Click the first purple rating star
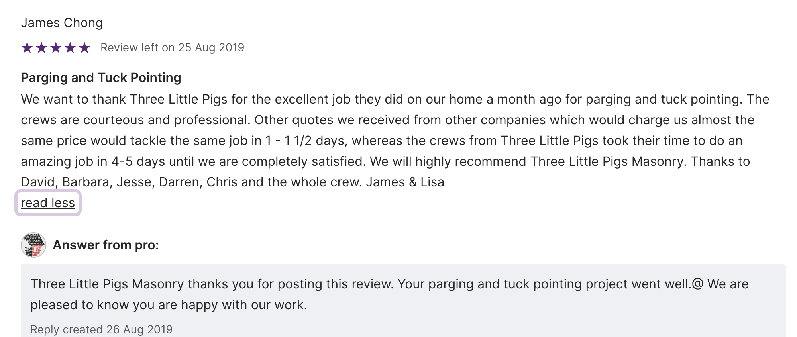This screenshot has height=337, width=797. tap(27, 48)
